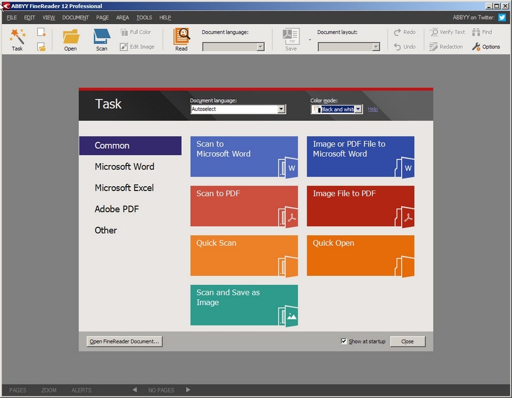This screenshot has width=512, height=398.
Task: Expand the Task Document language Autoselect dropdown
Action: pyautogui.click(x=281, y=109)
